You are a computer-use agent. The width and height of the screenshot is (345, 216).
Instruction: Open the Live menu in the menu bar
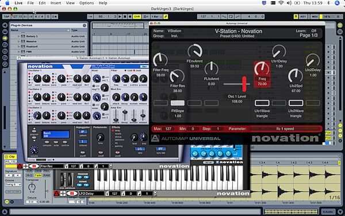(18, 3)
